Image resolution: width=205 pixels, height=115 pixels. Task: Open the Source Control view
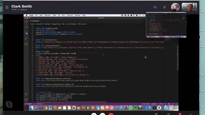[x=26, y=33]
